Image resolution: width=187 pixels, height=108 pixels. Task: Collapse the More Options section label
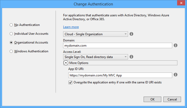(x=79, y=63)
